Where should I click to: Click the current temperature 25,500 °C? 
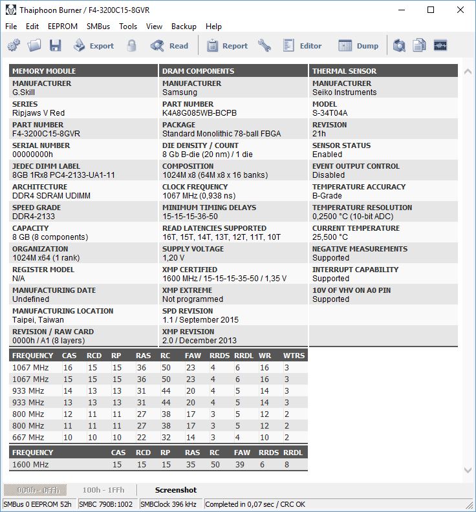[330, 237]
